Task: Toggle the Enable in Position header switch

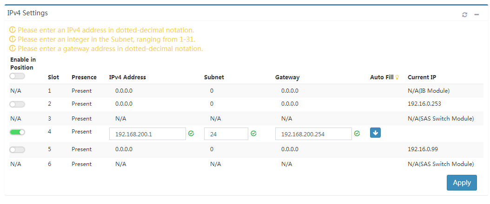Action: click(17, 76)
